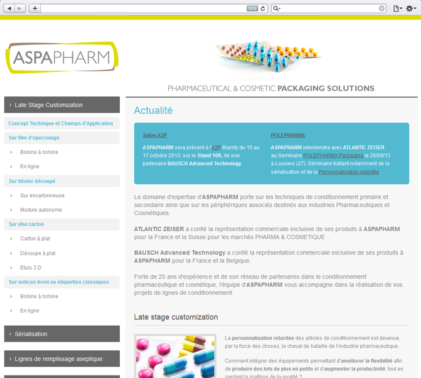
Task: Select Bobine à bobine under film d'operculage
Action: point(39,152)
